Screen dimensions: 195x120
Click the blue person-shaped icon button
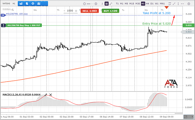pos(27,4)
